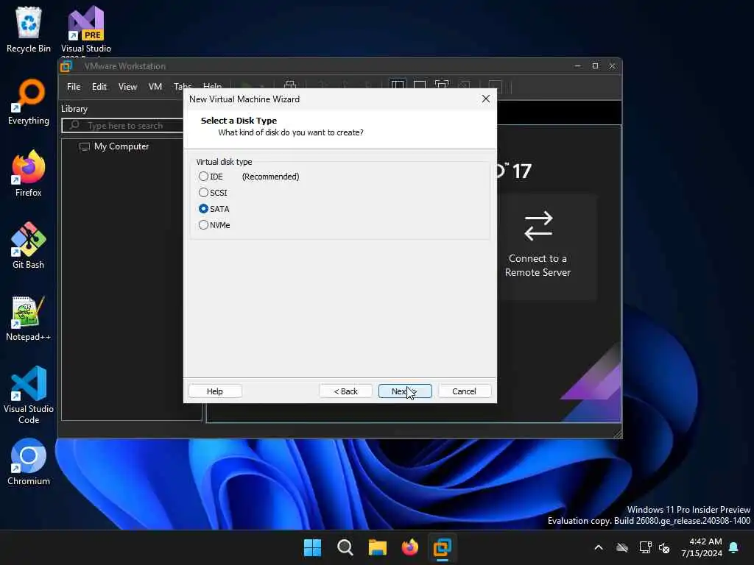Go back to the previous wizard step
Image resolution: width=754 pixels, height=565 pixels.
click(345, 391)
